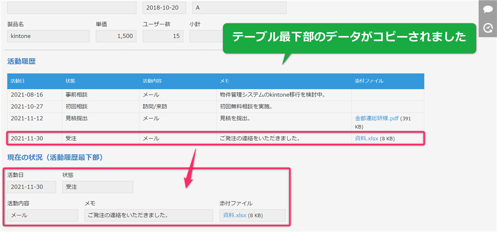Screen dimensions: 497x232
Task: Open the 金都運総研様.pdf attachment link
Action: tap(377, 118)
